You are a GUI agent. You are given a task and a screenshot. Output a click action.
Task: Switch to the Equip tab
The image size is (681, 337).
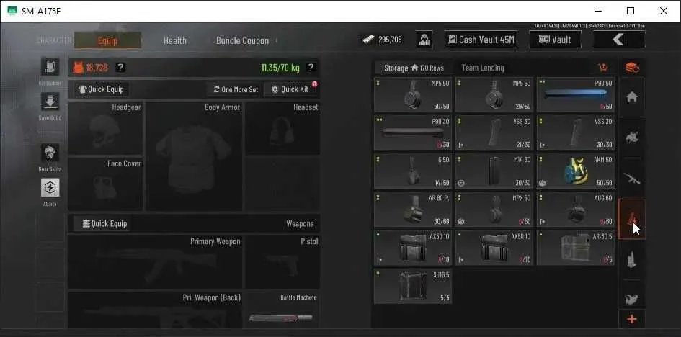[x=107, y=40]
